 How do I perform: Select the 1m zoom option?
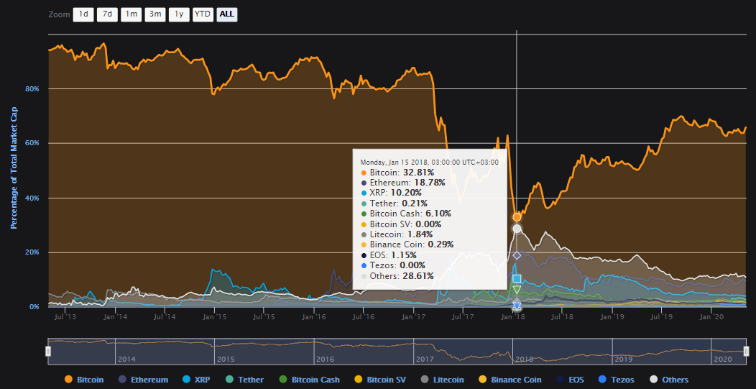tap(131, 14)
